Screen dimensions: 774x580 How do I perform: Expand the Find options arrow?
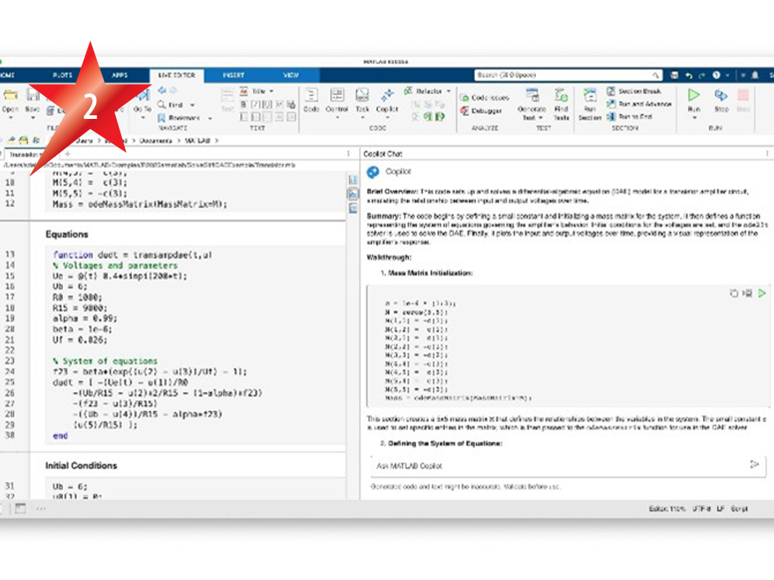pyautogui.click(x=192, y=105)
